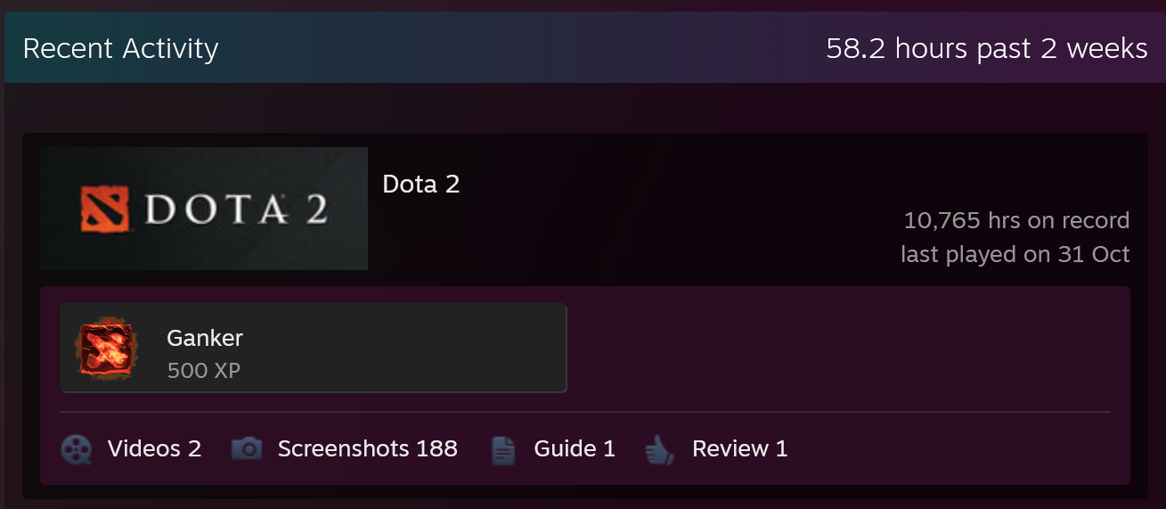Click the film reel Videos icon
Screen dimensions: 1166x509
click(77, 449)
